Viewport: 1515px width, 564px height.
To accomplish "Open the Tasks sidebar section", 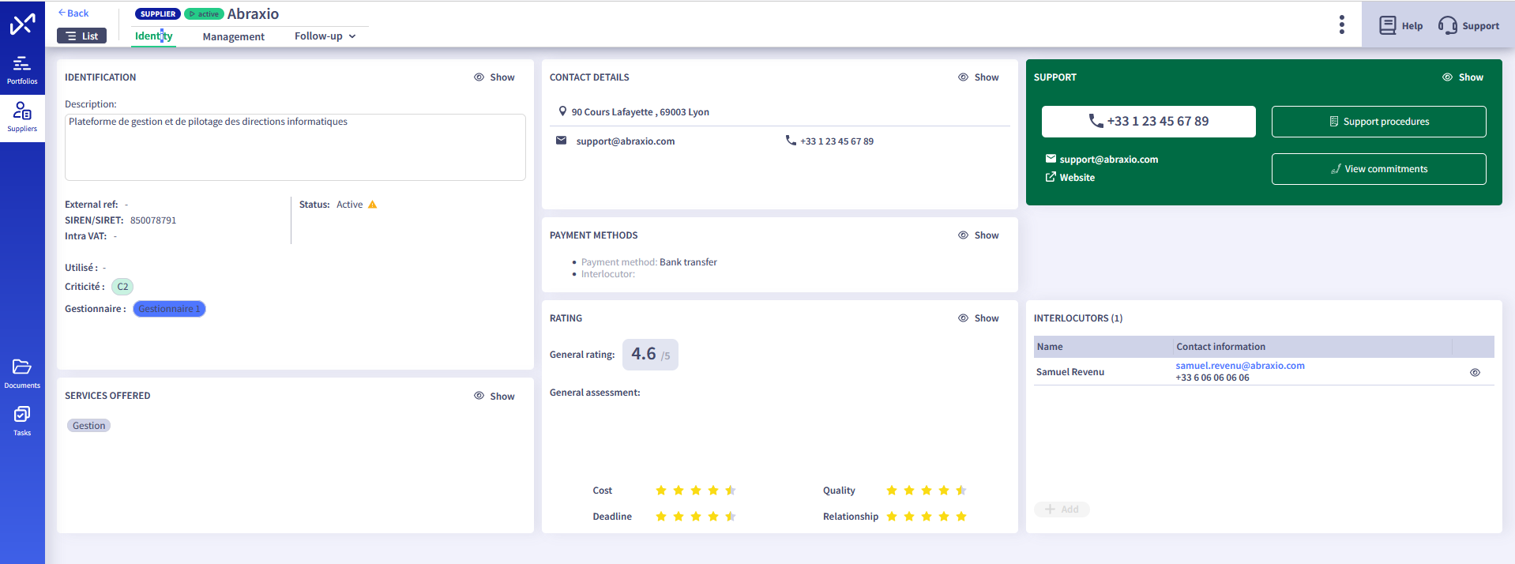I will [x=22, y=421].
